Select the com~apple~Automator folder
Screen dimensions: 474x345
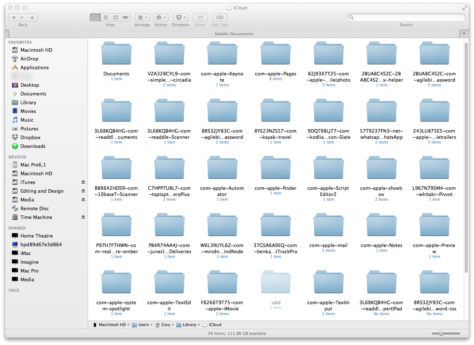tap(222, 168)
